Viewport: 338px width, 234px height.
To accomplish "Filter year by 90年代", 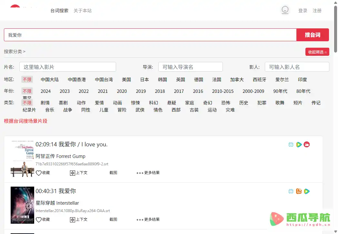I will tap(280, 91).
